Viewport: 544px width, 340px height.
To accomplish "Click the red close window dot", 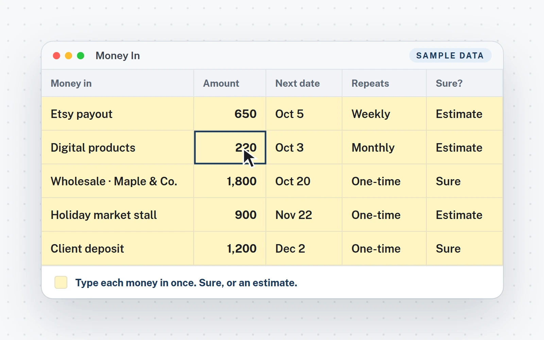I will click(56, 56).
